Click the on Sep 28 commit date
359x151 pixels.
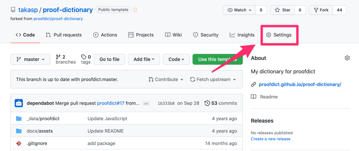188,103
